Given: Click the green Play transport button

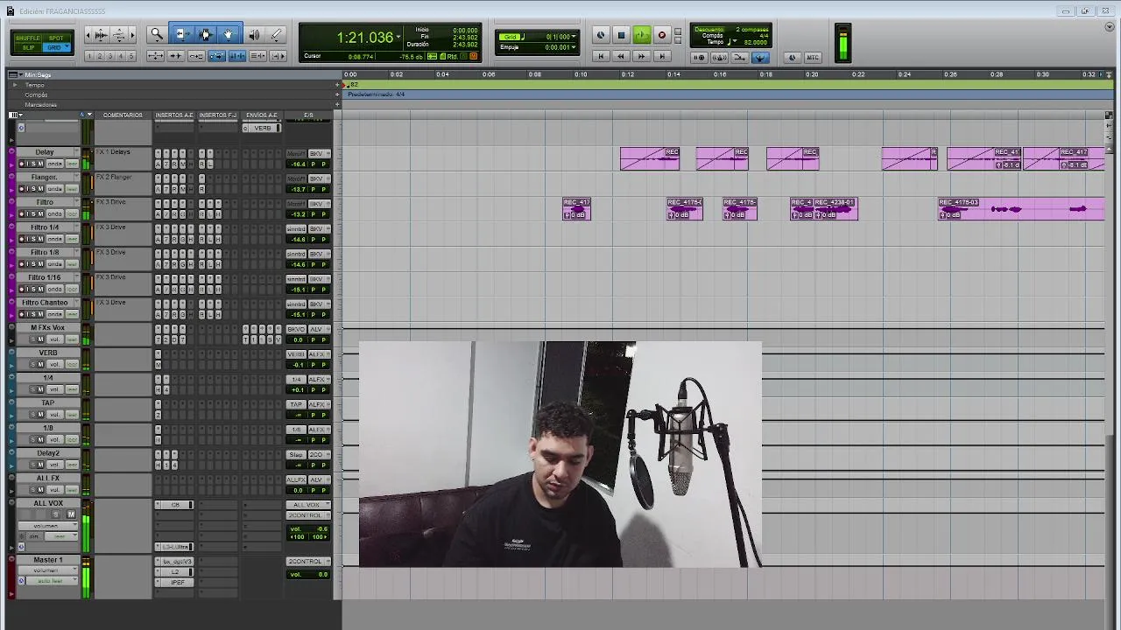Looking at the screenshot, I should pyautogui.click(x=641, y=35).
